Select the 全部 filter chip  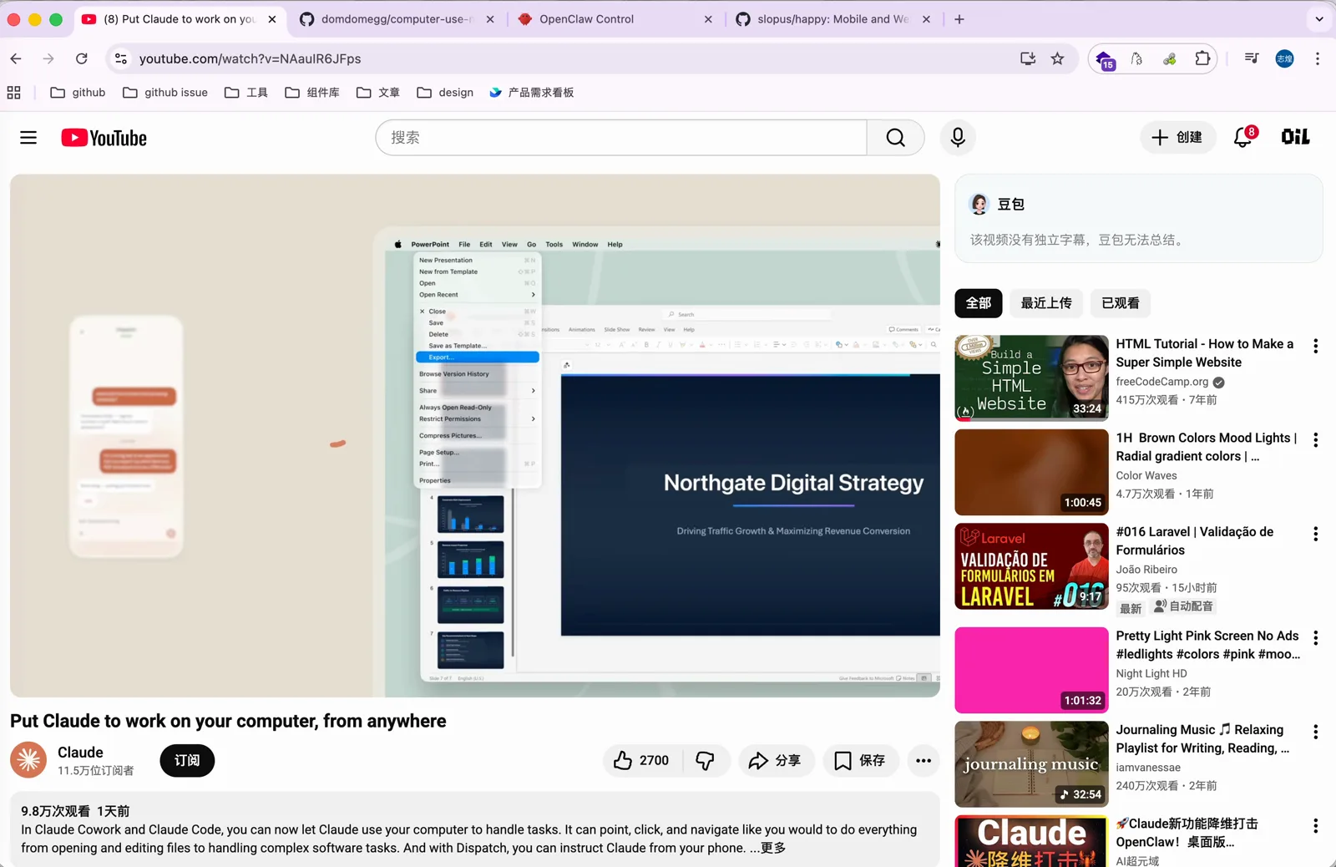pos(979,303)
